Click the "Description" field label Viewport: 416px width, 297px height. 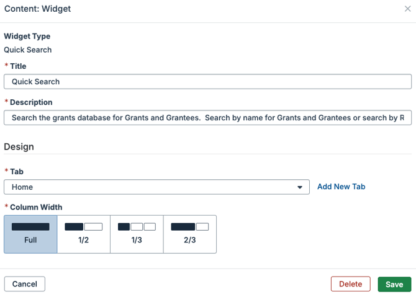click(31, 102)
